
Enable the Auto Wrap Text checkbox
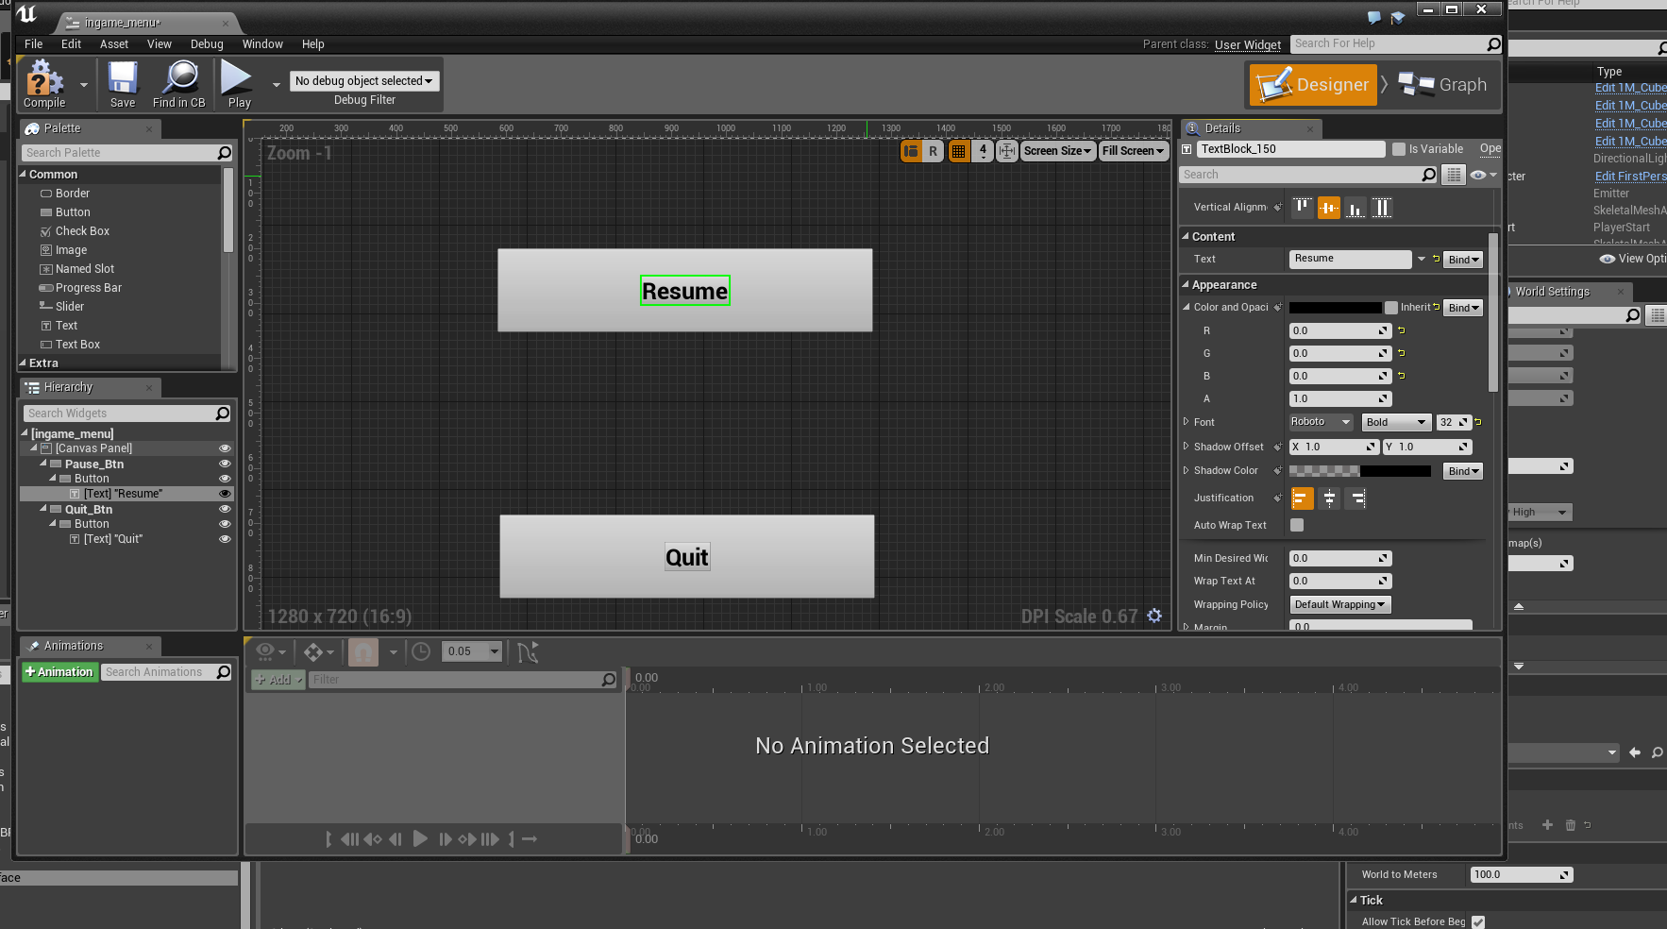1297,525
